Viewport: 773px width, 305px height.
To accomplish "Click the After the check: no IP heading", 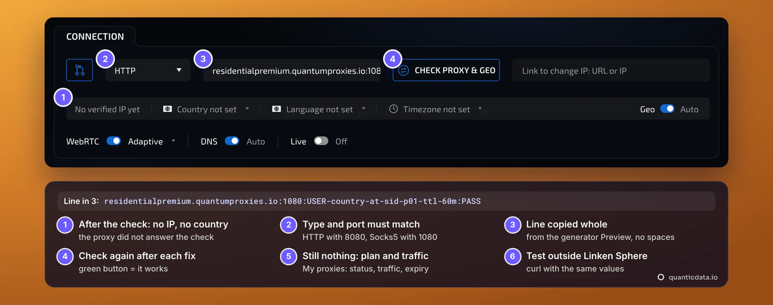I will pos(153,224).
